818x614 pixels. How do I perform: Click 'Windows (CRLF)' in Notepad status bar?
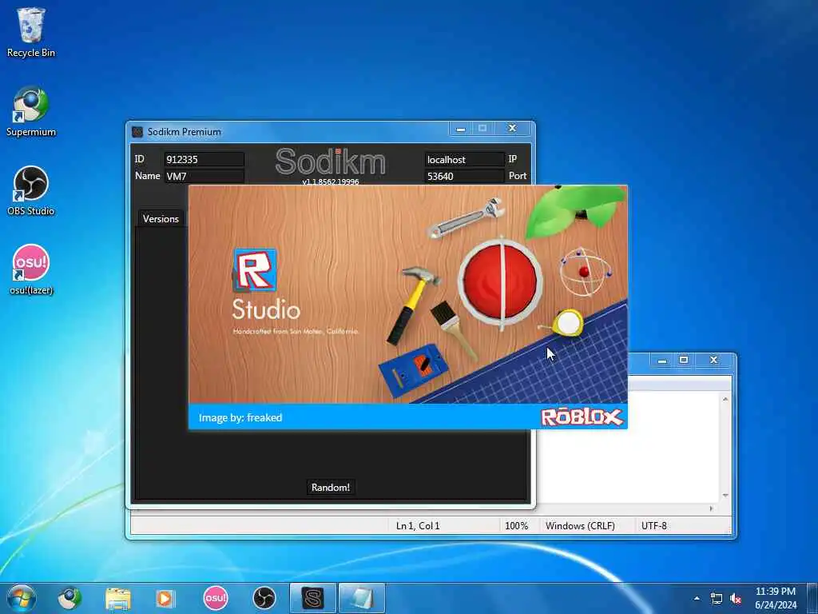click(580, 526)
